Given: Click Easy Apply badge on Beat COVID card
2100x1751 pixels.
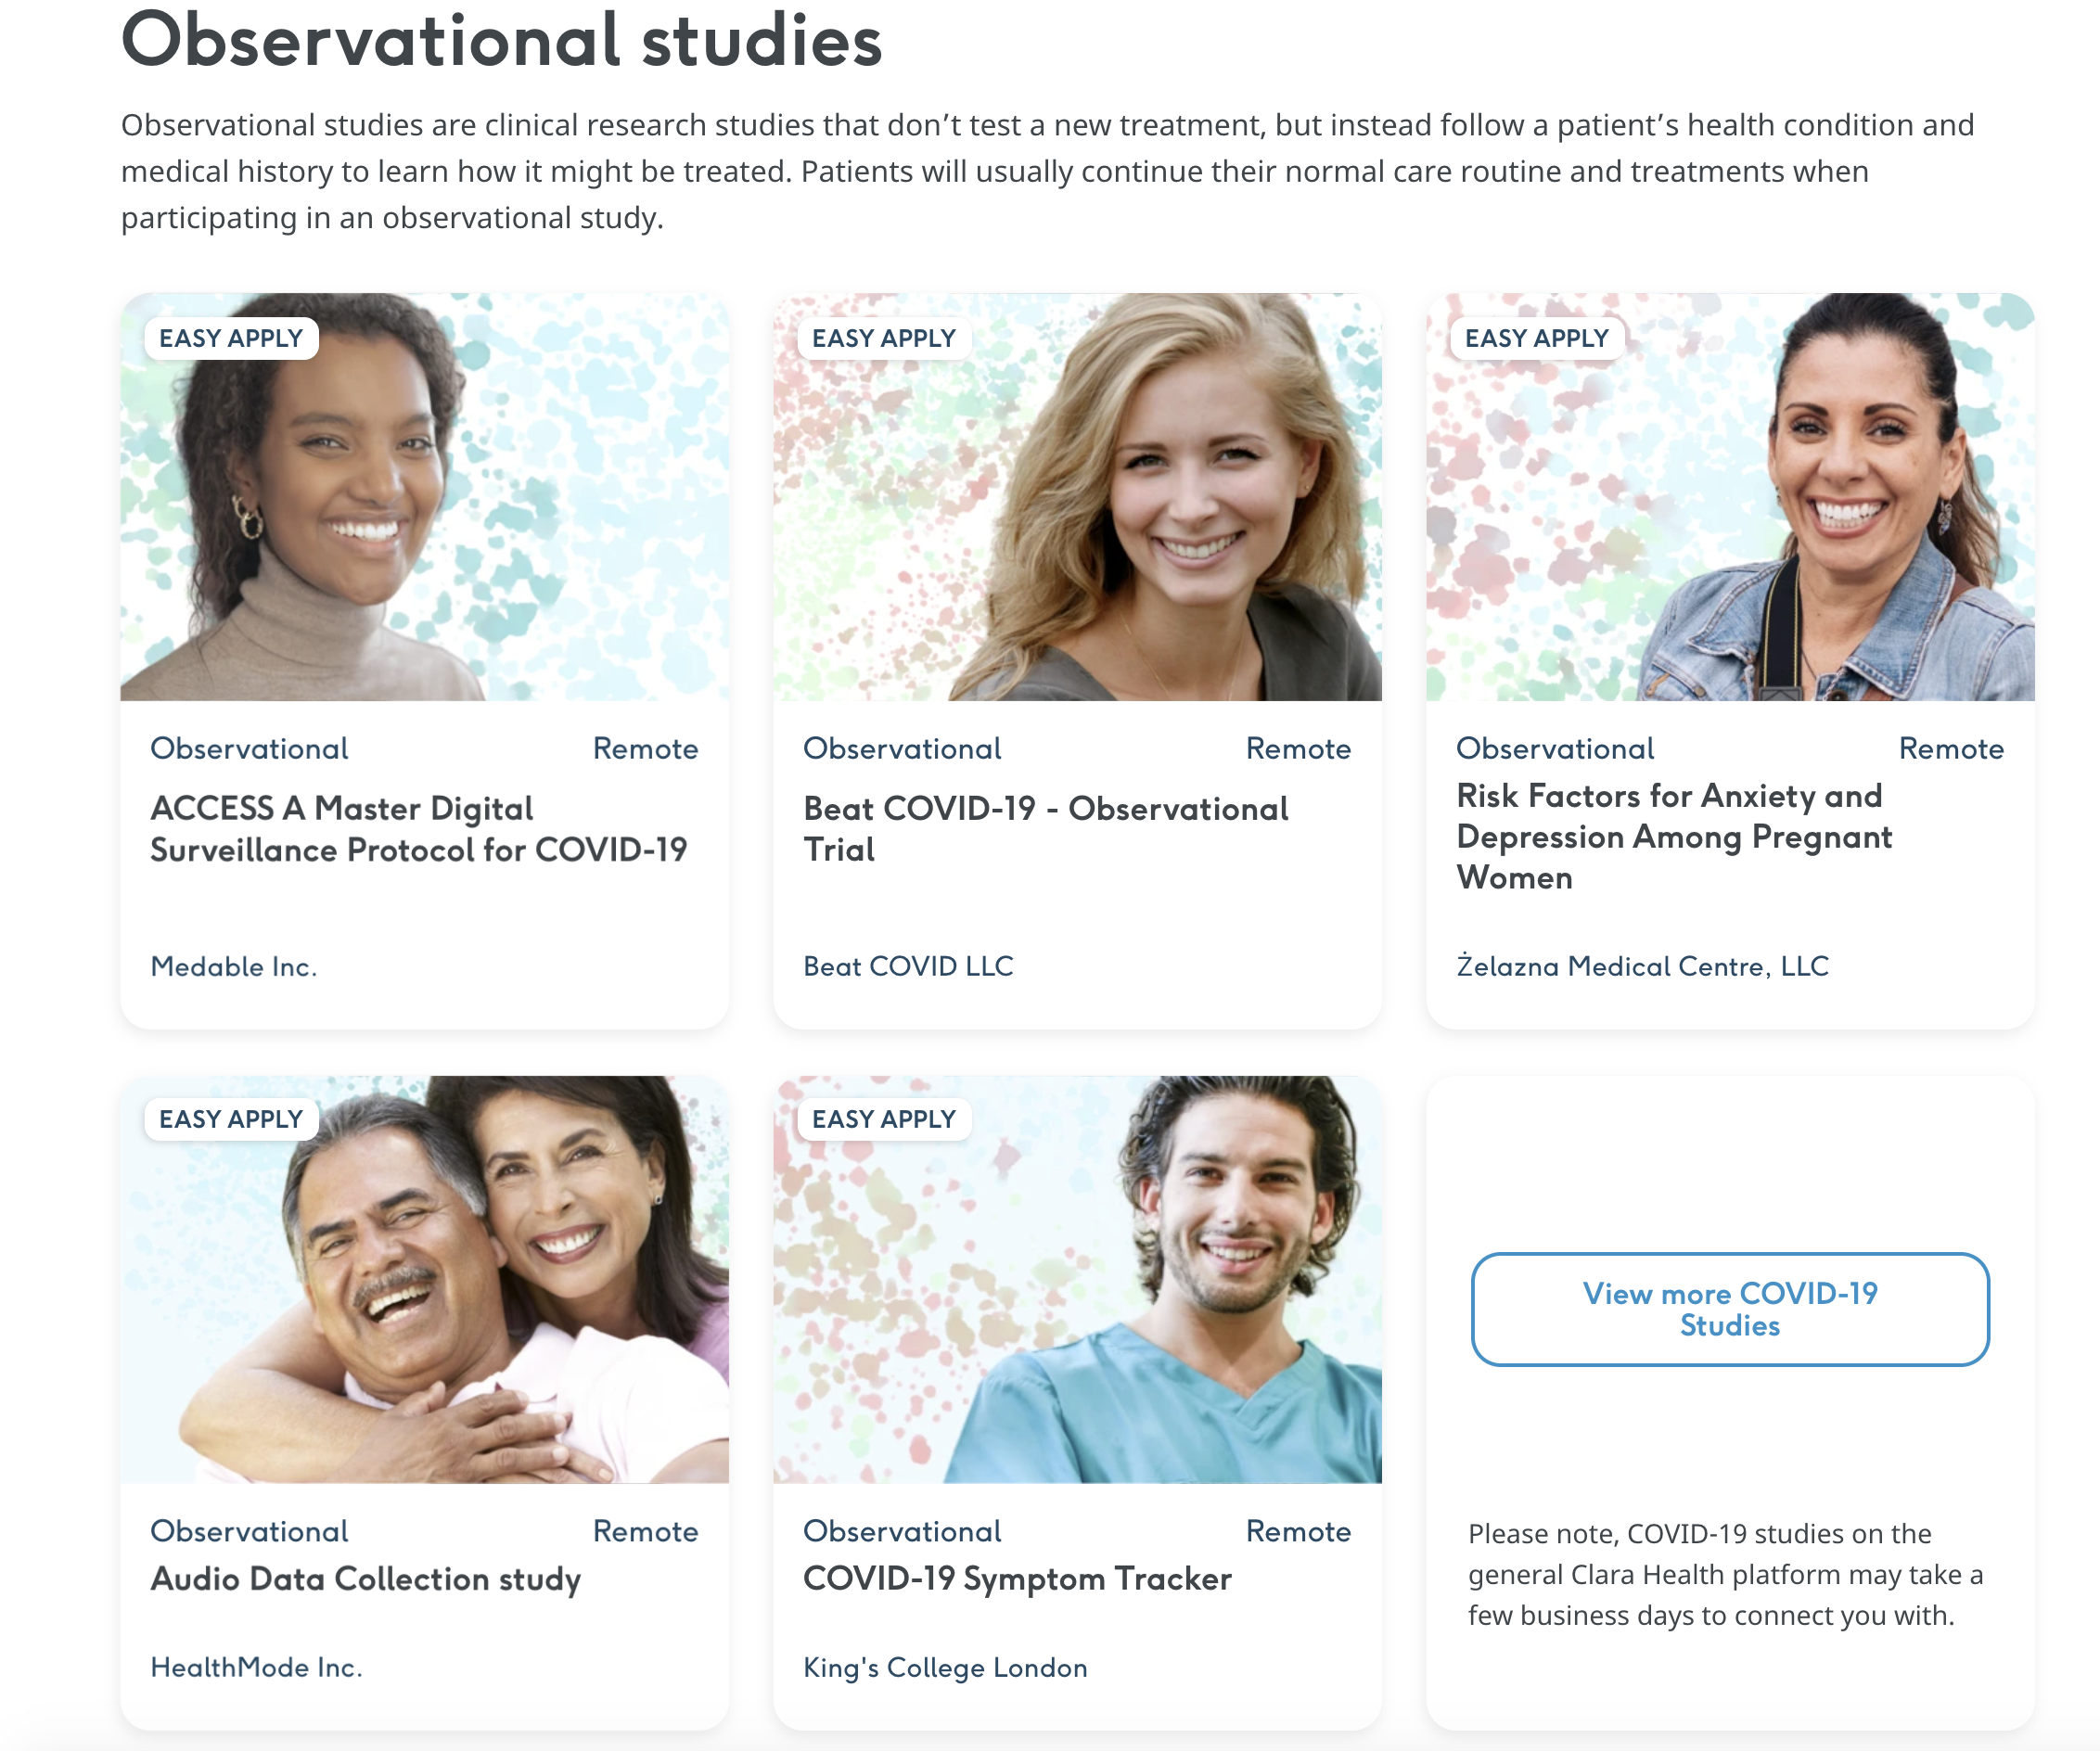Looking at the screenshot, I should pos(884,338).
